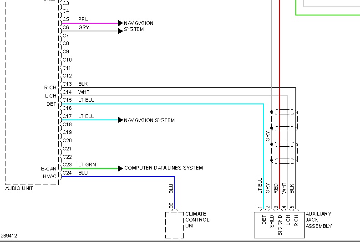This screenshot has height=242, width=360.
Task: Click the AUDIO UNIT label
Action: pyautogui.click(x=19, y=189)
